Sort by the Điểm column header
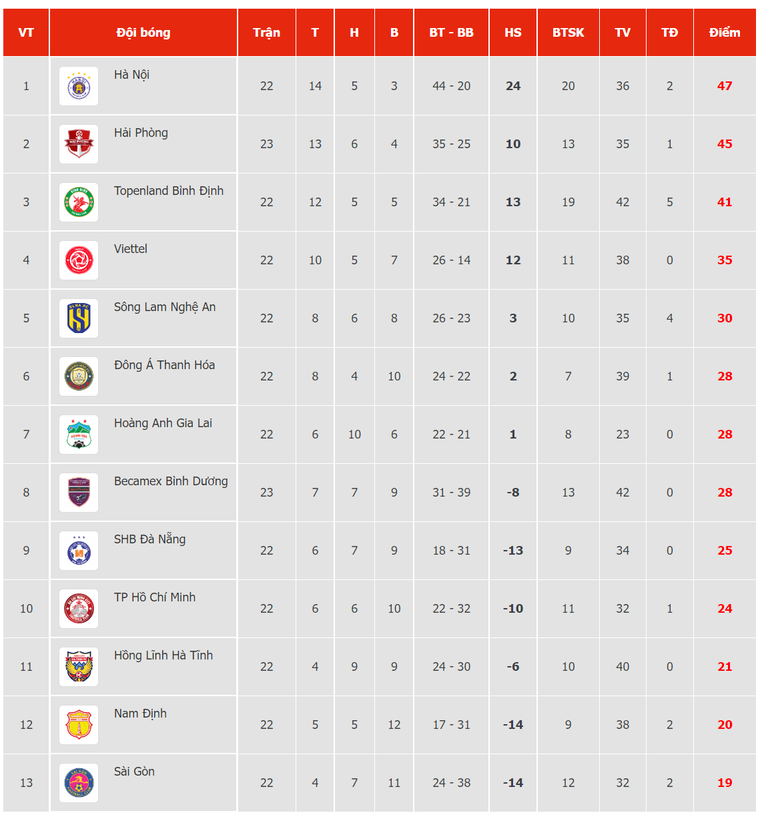The height and width of the screenshot is (819, 760). coord(725,33)
